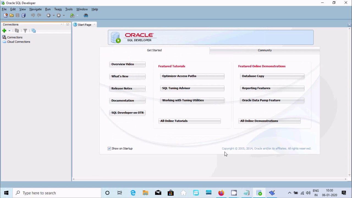Click the SQL Developer taskbar icon
Screen dimensions: 352x198
pos(259,193)
